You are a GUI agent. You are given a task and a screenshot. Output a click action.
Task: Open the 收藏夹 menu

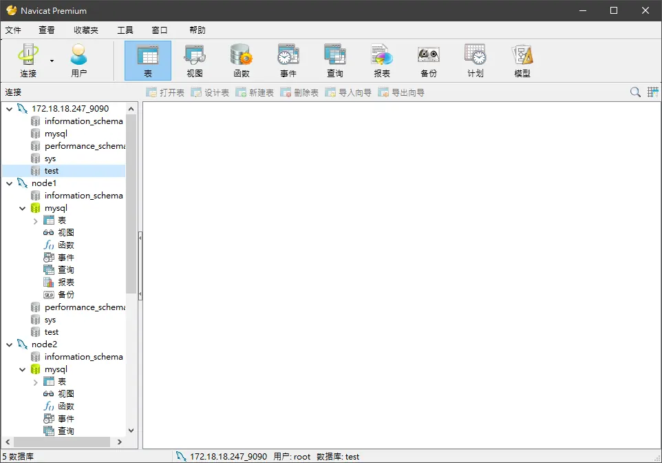[x=86, y=30]
